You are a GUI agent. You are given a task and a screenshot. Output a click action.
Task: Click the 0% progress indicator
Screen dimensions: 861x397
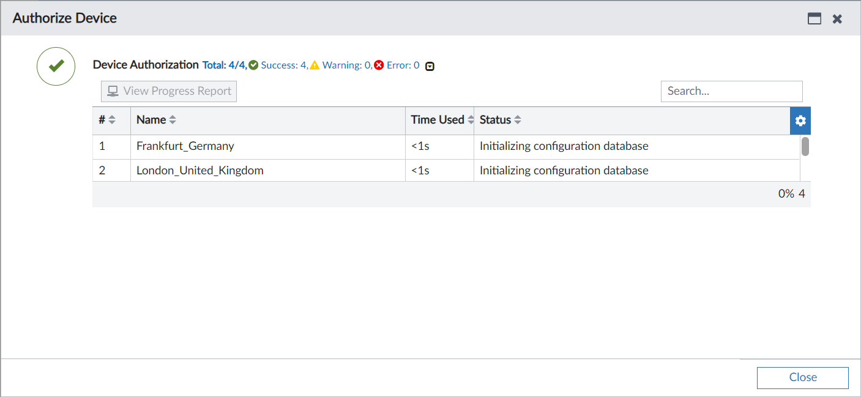[x=786, y=192]
